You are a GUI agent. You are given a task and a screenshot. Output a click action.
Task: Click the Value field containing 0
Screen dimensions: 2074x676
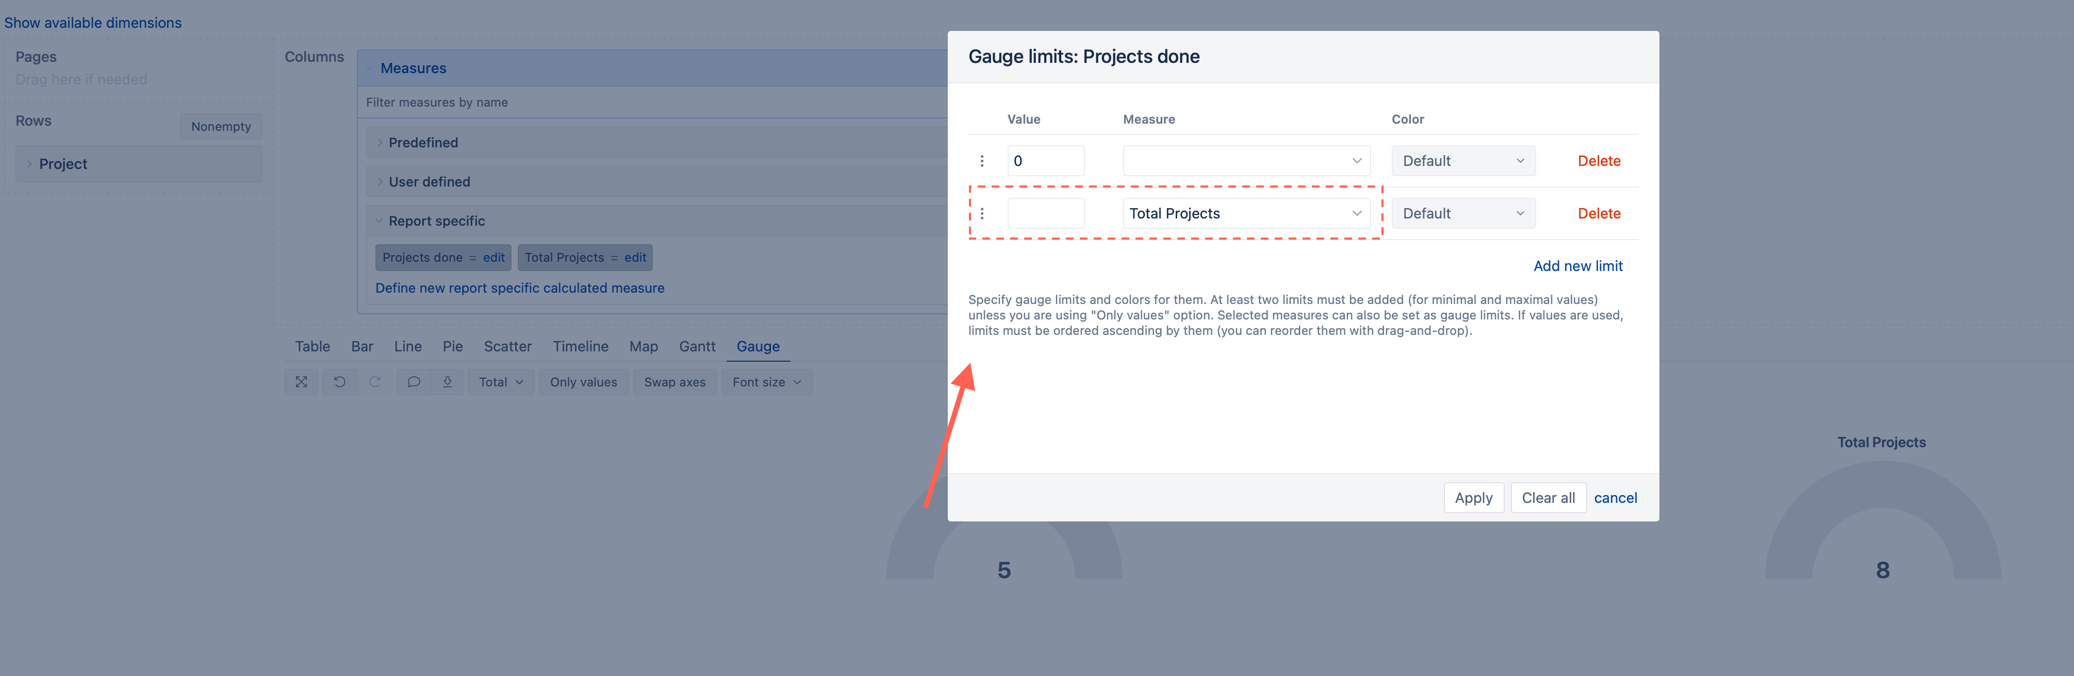coord(1045,161)
